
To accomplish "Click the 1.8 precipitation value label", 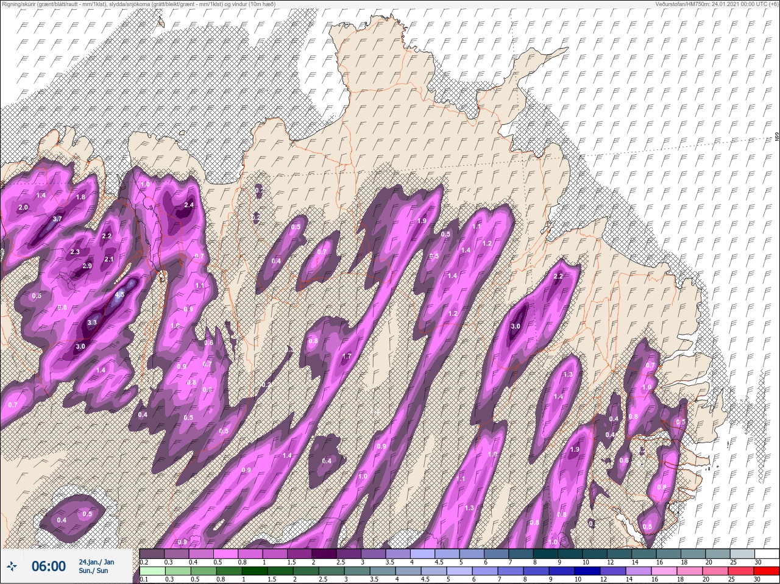I will [x=80, y=198].
